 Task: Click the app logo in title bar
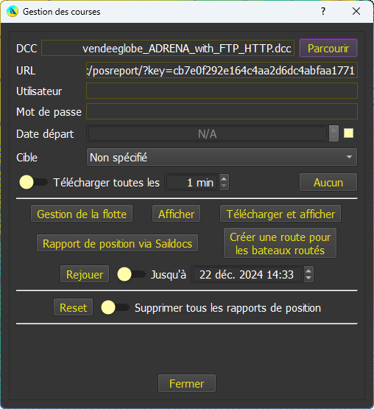tap(13, 12)
